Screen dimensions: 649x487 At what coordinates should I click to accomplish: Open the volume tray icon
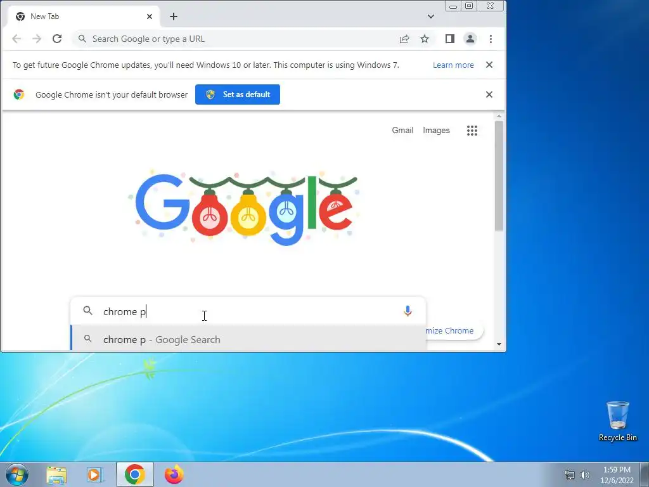[585, 475]
